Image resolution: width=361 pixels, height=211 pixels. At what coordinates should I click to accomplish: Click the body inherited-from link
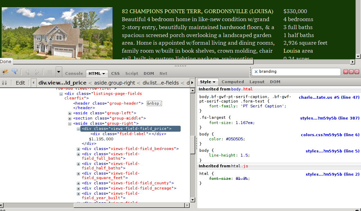pos(242,89)
